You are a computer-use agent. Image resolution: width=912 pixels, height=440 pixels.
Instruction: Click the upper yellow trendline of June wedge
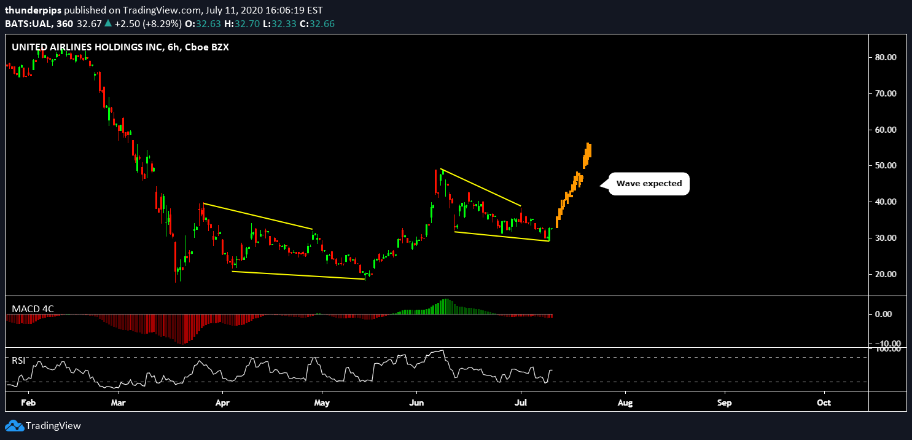[x=481, y=187]
